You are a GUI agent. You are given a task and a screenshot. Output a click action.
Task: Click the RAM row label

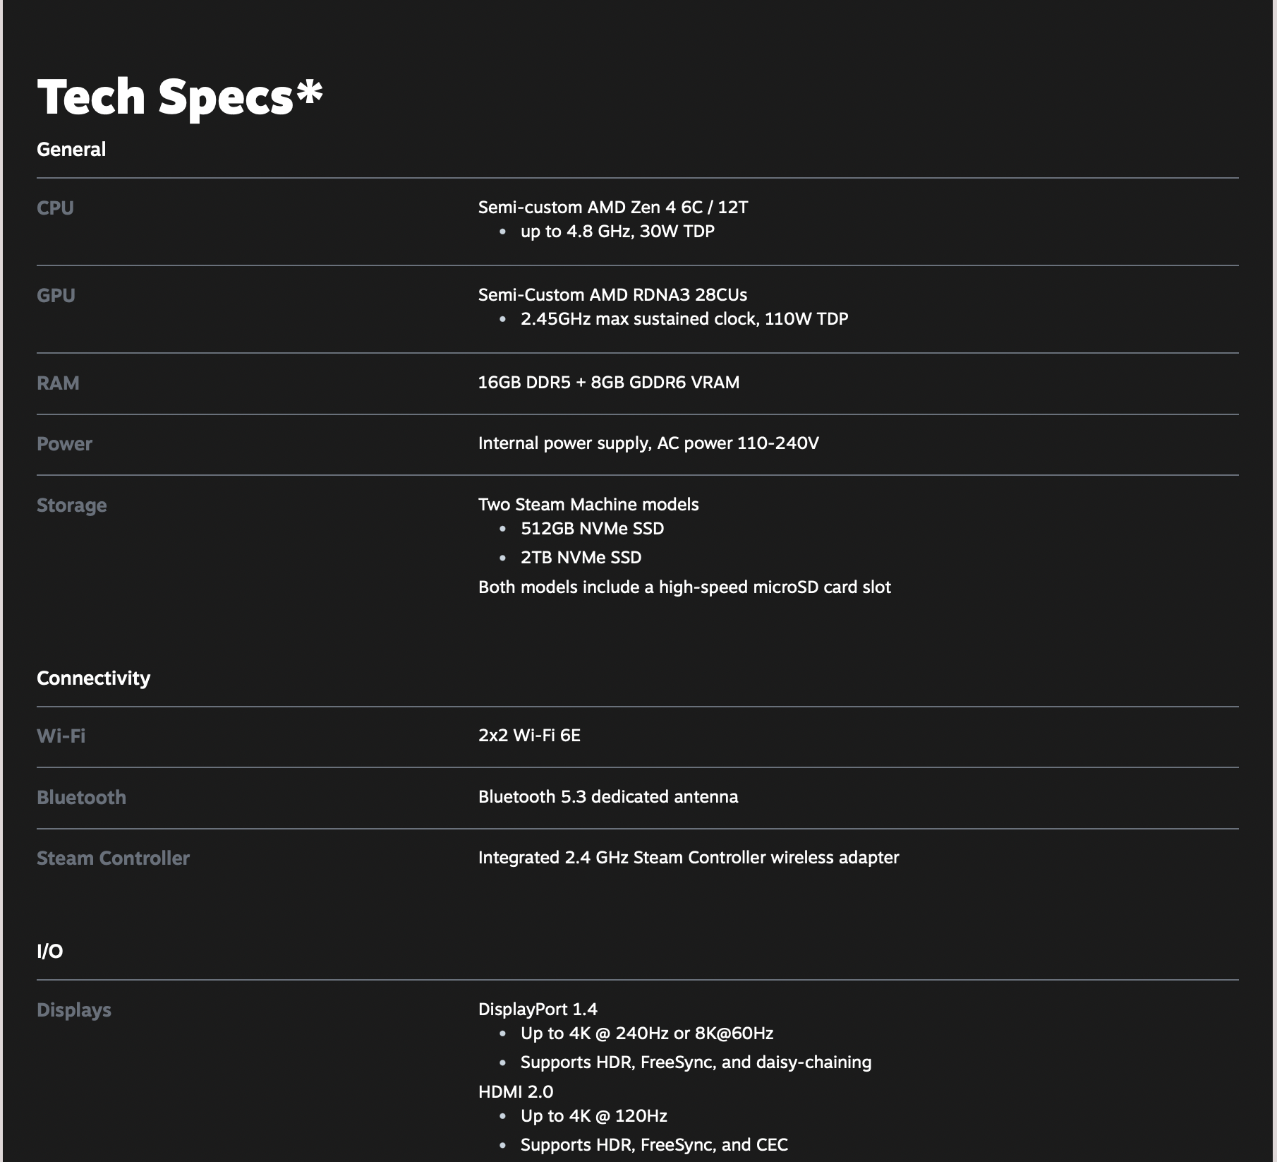point(58,383)
